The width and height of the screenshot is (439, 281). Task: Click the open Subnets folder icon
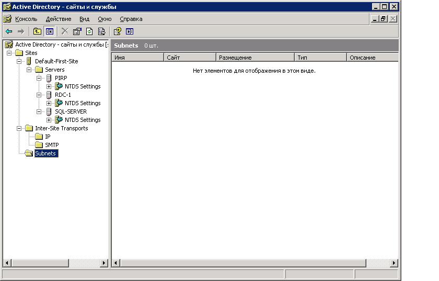[29, 153]
